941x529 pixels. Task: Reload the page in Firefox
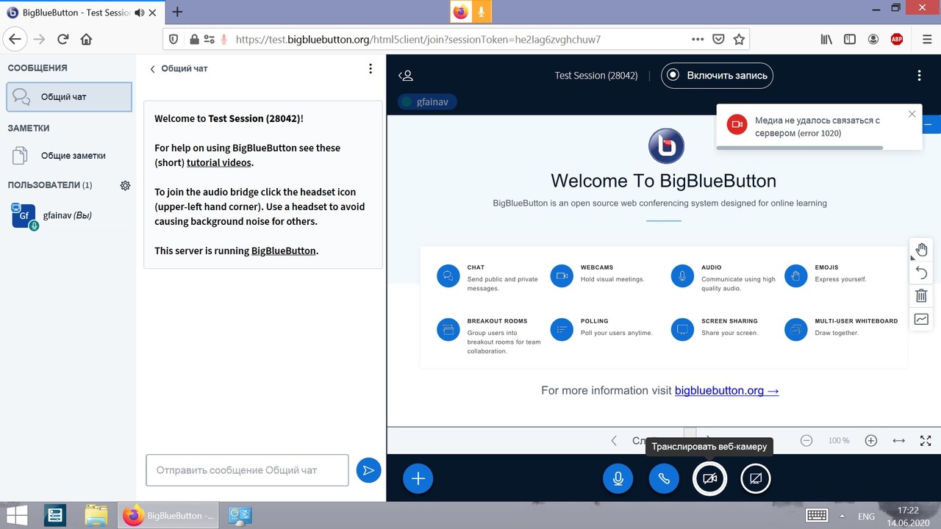pyautogui.click(x=62, y=39)
